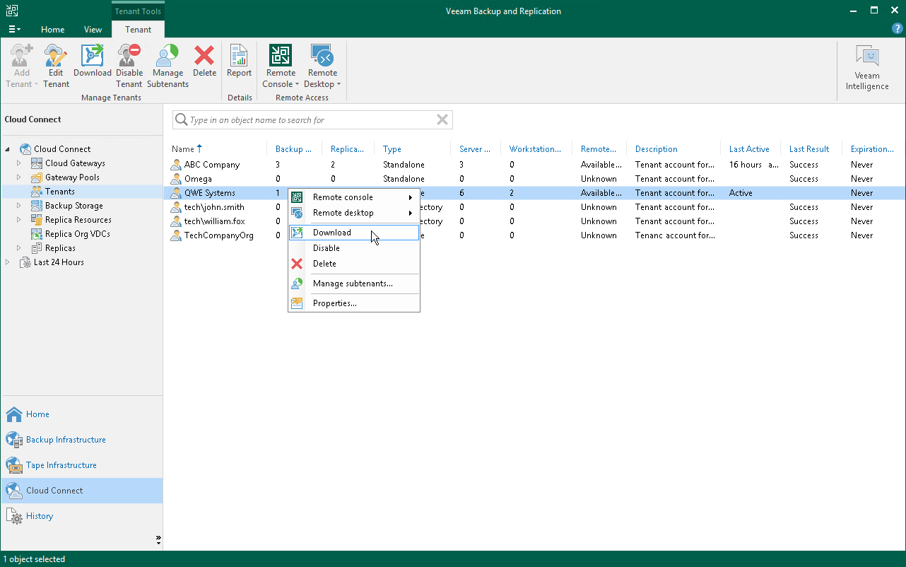906x567 pixels.
Task: Switch to the Home ribbon tab
Action: point(52,30)
